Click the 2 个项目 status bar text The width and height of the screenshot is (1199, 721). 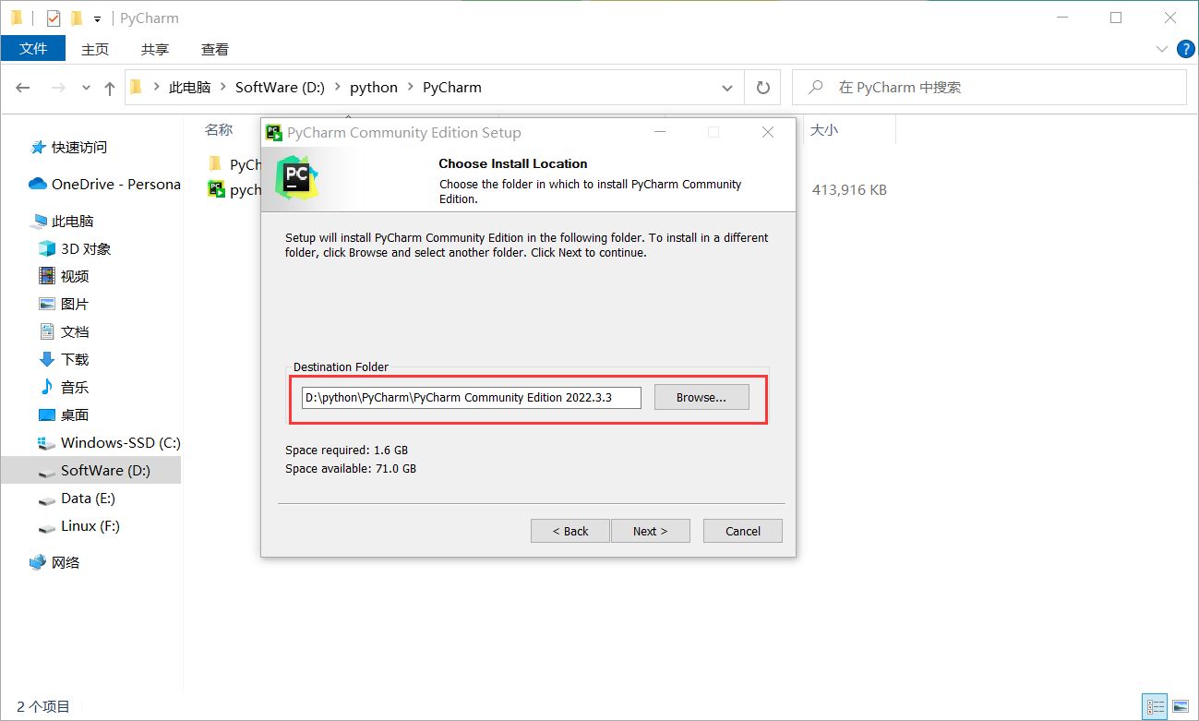[x=43, y=706]
